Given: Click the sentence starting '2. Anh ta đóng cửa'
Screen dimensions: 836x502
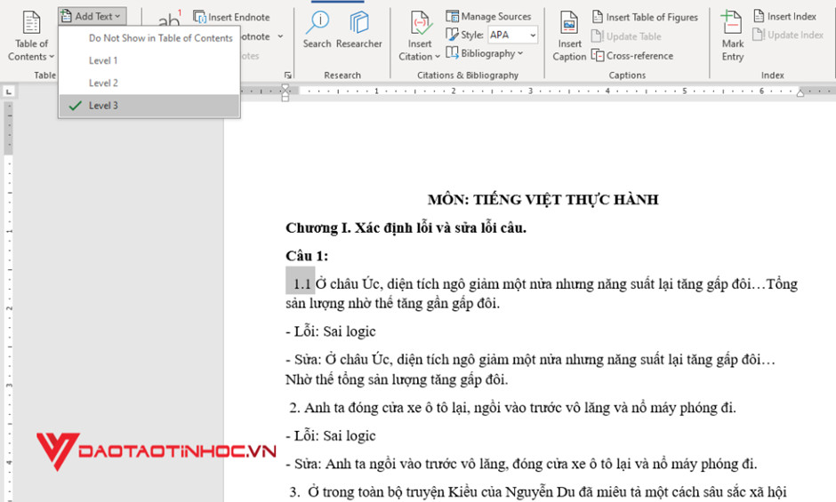Looking at the screenshot, I should click(512, 408).
